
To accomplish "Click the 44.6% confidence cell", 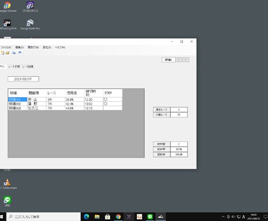I will point(75,108).
